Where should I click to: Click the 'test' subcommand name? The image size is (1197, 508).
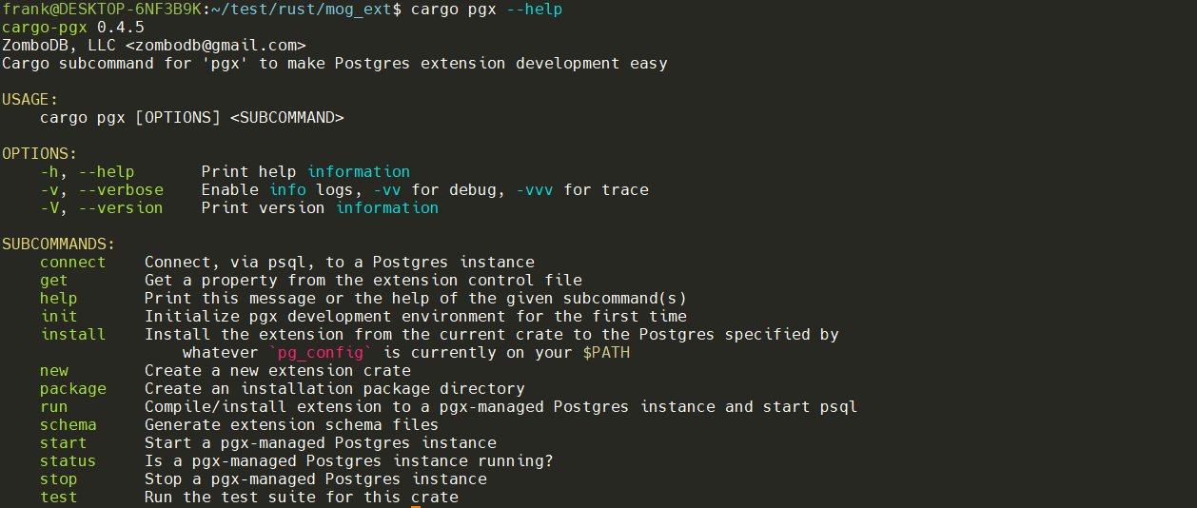point(59,498)
